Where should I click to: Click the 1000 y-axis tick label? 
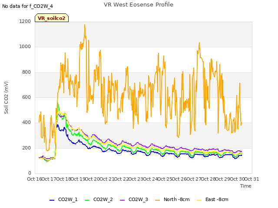point(25,47)
